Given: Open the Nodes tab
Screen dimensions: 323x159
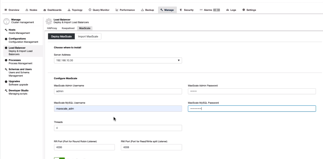Looking at the screenshot, I should coord(31,10).
